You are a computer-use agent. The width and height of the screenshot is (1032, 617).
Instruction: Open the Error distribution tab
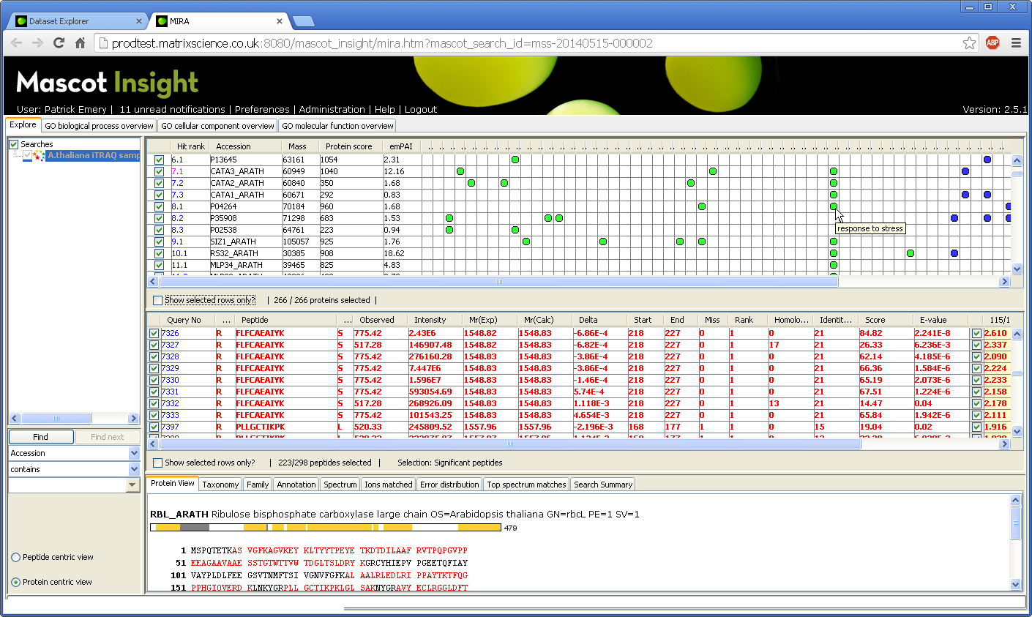click(449, 485)
